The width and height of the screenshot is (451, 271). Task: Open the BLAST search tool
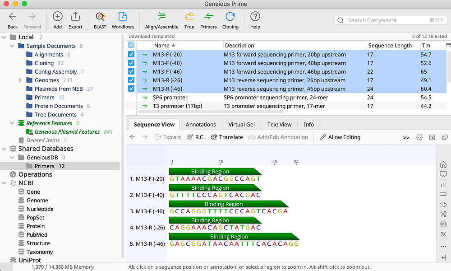coord(100,20)
